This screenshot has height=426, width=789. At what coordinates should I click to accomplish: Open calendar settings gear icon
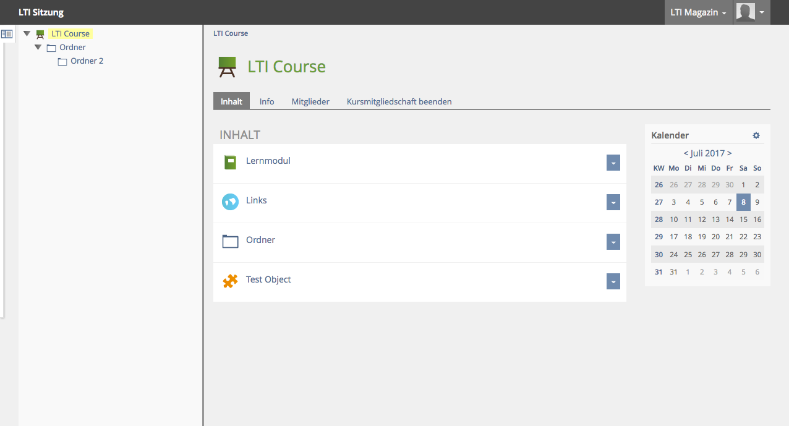pyautogui.click(x=756, y=135)
